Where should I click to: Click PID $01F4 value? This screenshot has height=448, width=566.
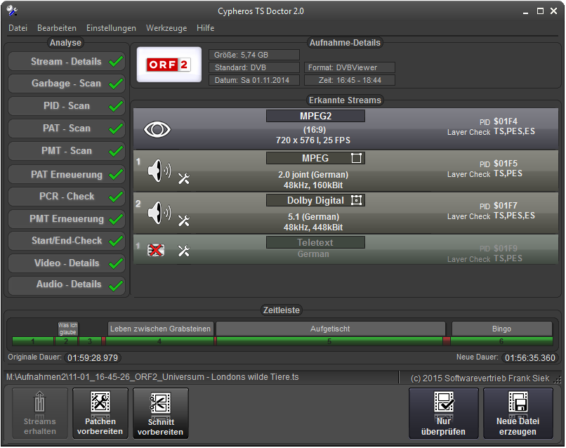(x=506, y=121)
